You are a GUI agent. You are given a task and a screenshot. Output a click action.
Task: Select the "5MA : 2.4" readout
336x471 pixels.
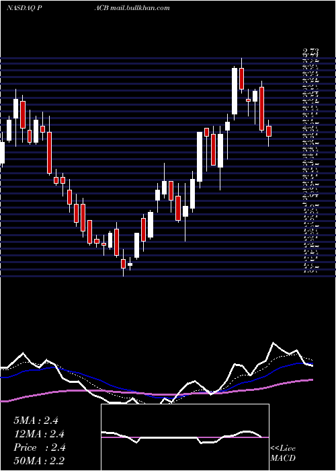[x=36, y=421]
